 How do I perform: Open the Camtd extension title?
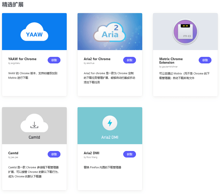coord(13,153)
